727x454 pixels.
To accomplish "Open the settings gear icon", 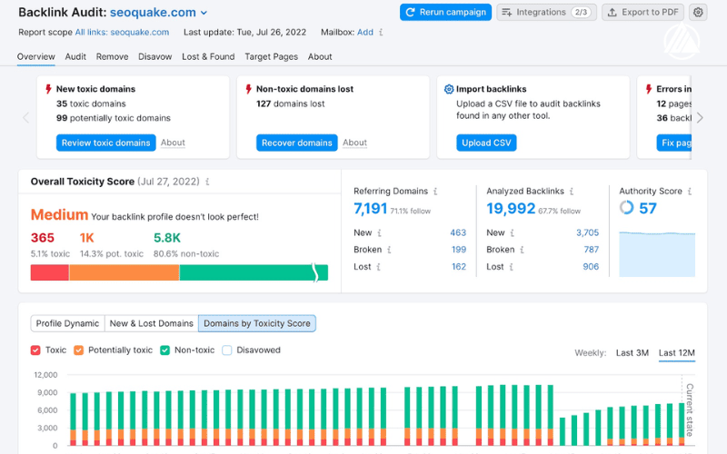I will click(698, 12).
